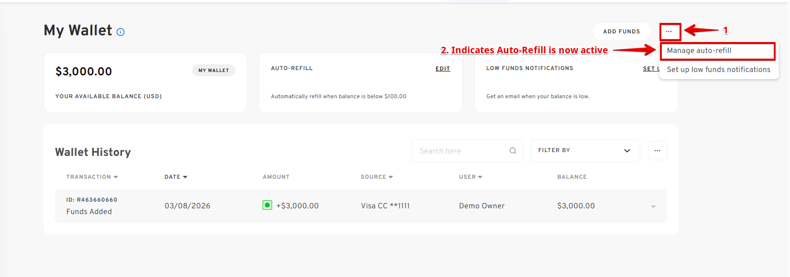
Task: Click the $3,000.00 available balance amount
Action: point(84,72)
